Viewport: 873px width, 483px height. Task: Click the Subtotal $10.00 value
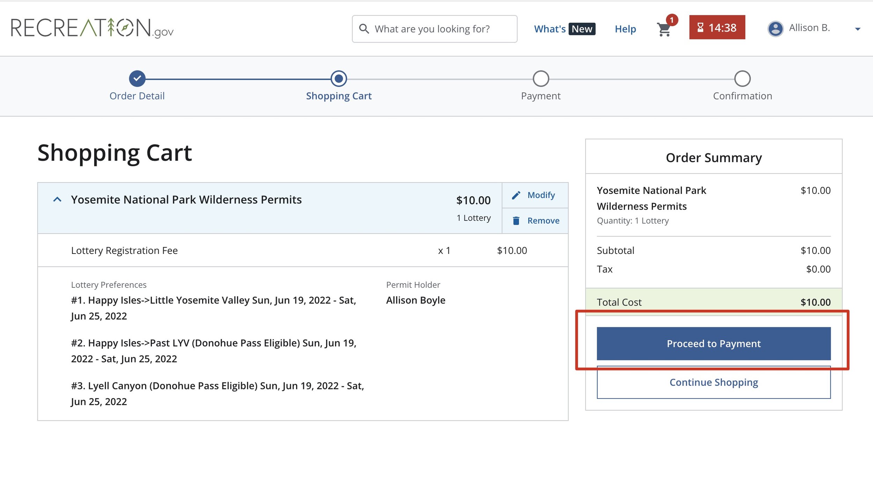tap(815, 251)
